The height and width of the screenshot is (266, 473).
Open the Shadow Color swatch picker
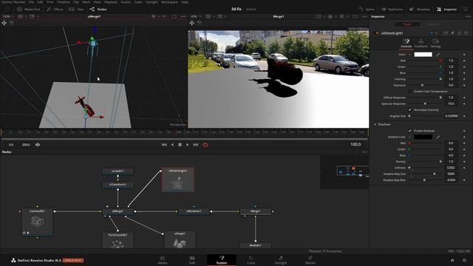click(x=423, y=137)
